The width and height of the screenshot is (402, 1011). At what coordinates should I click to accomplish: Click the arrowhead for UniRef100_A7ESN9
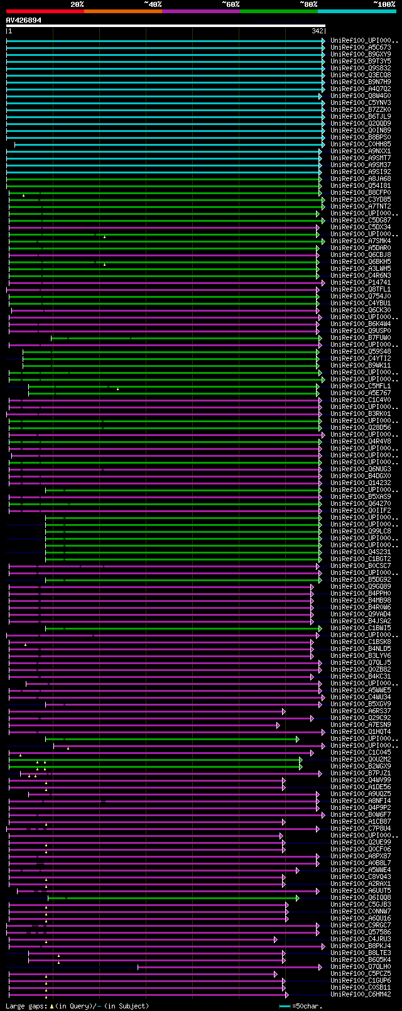click(x=278, y=724)
